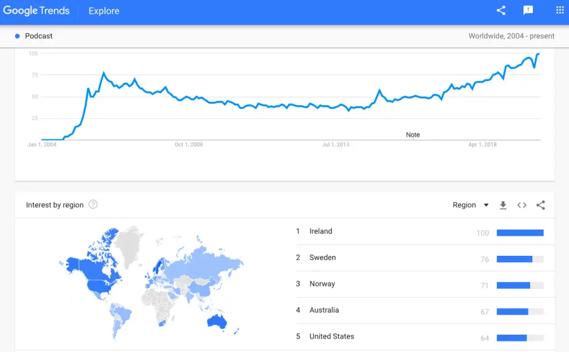Click the embed code icon for region card
Viewport: 569px width, 352px height.
coord(522,205)
